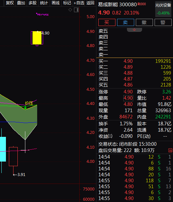Click the 警 alert button
Image resolution: width=173 pixels, height=202 pixels.
[x=163, y=22]
